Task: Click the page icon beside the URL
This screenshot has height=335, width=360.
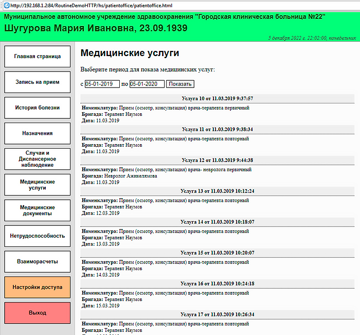Action: coord(5,5)
